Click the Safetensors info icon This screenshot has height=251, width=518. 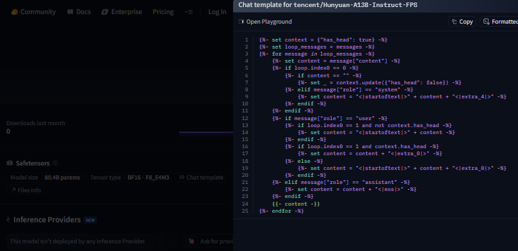pyautogui.click(x=55, y=163)
